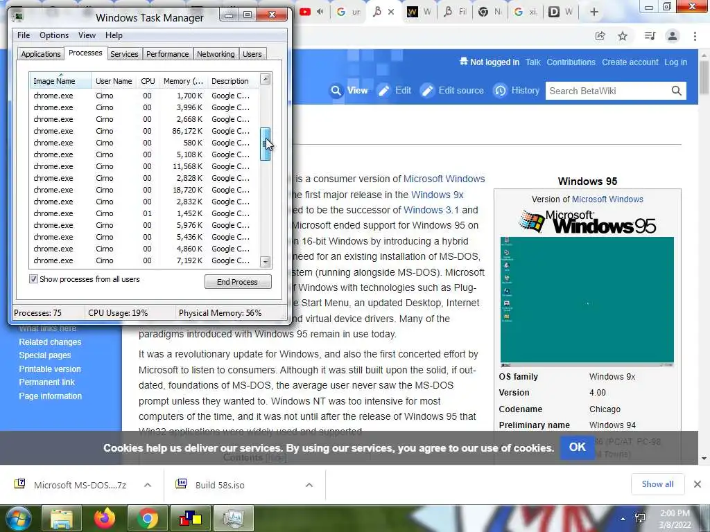Open Page information sidebar link
Image resolution: width=710 pixels, height=532 pixels.
click(50, 396)
